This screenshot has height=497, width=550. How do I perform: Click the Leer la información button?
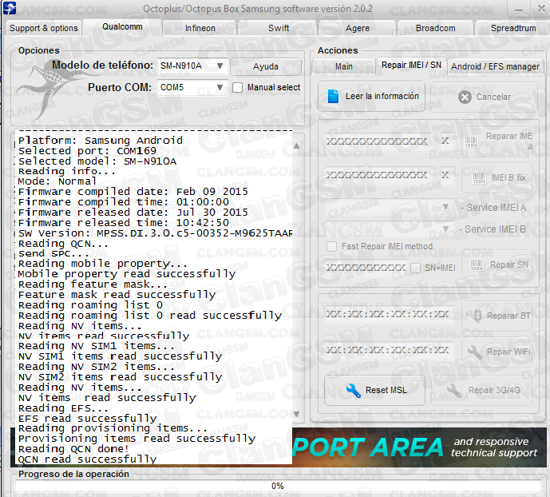[371, 97]
